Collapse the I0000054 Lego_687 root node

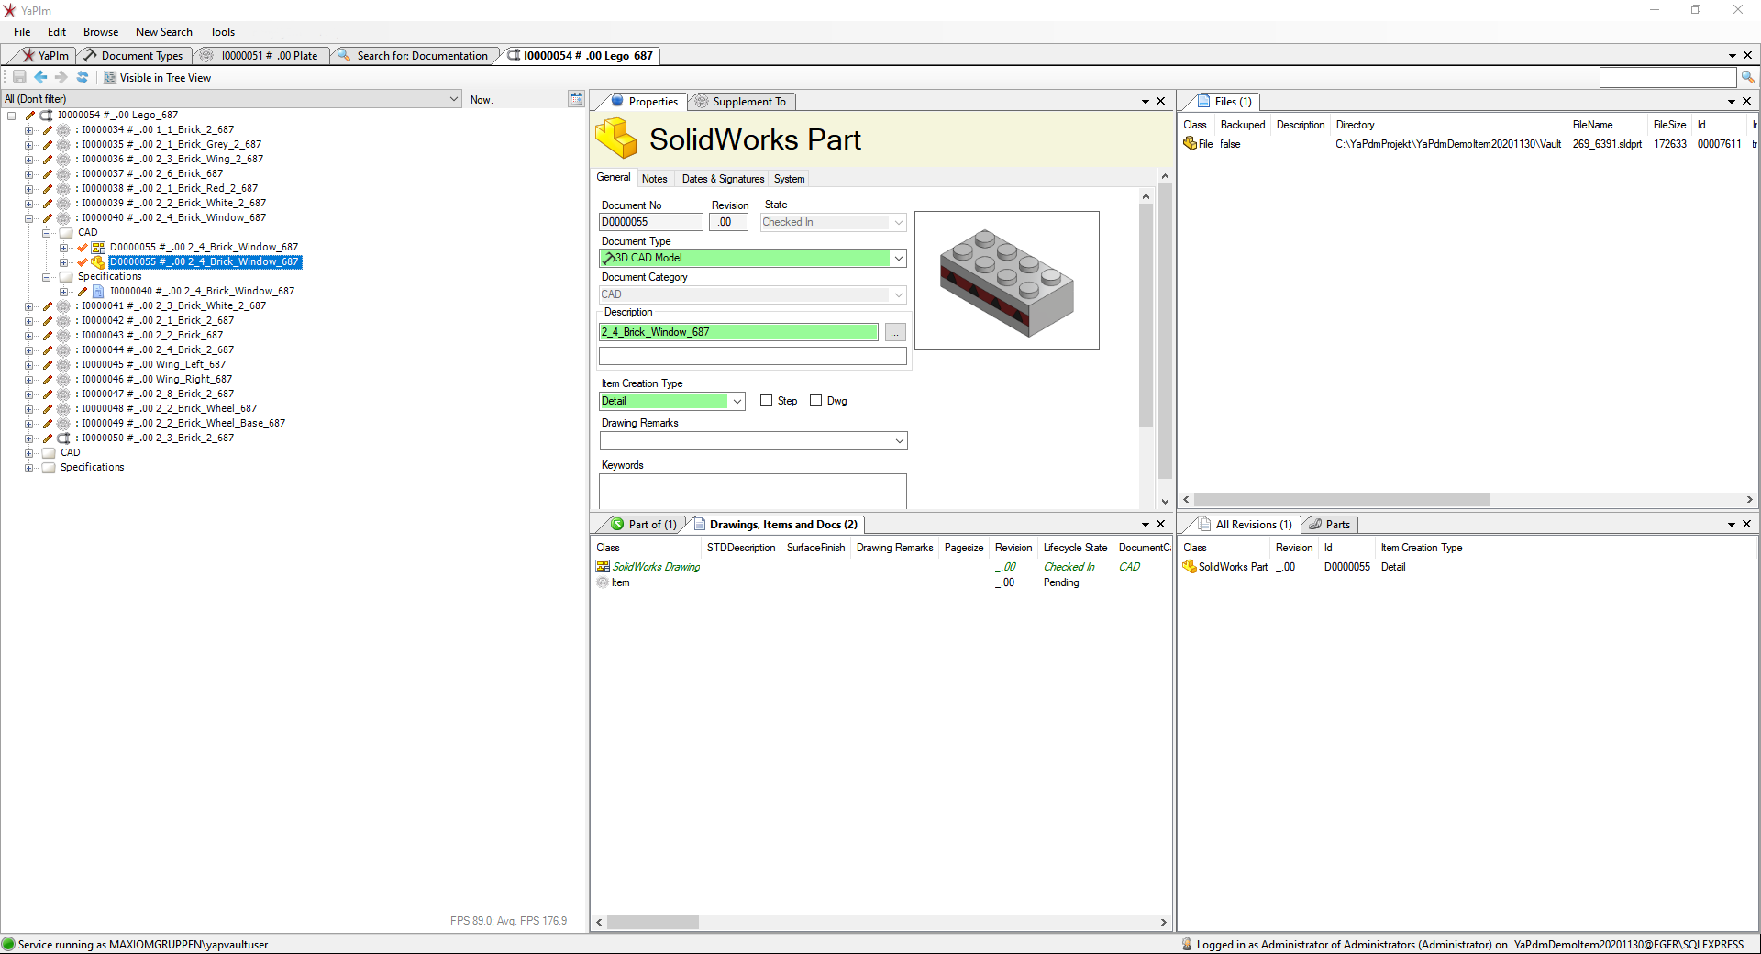(12, 116)
